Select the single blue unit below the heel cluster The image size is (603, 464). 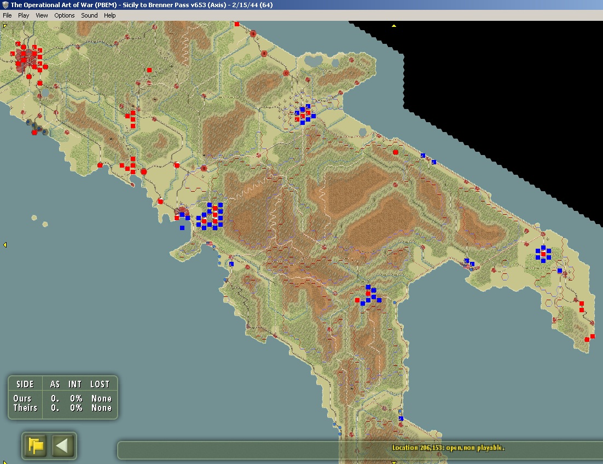[560, 271]
